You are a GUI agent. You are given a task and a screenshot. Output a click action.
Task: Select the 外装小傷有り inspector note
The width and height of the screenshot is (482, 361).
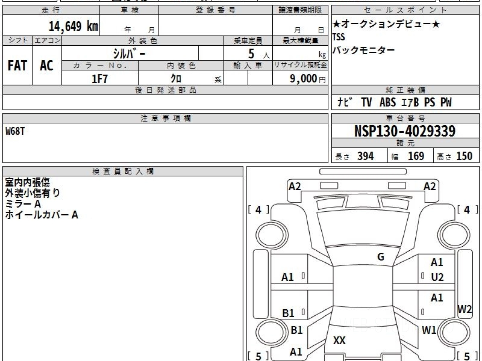click(x=33, y=193)
